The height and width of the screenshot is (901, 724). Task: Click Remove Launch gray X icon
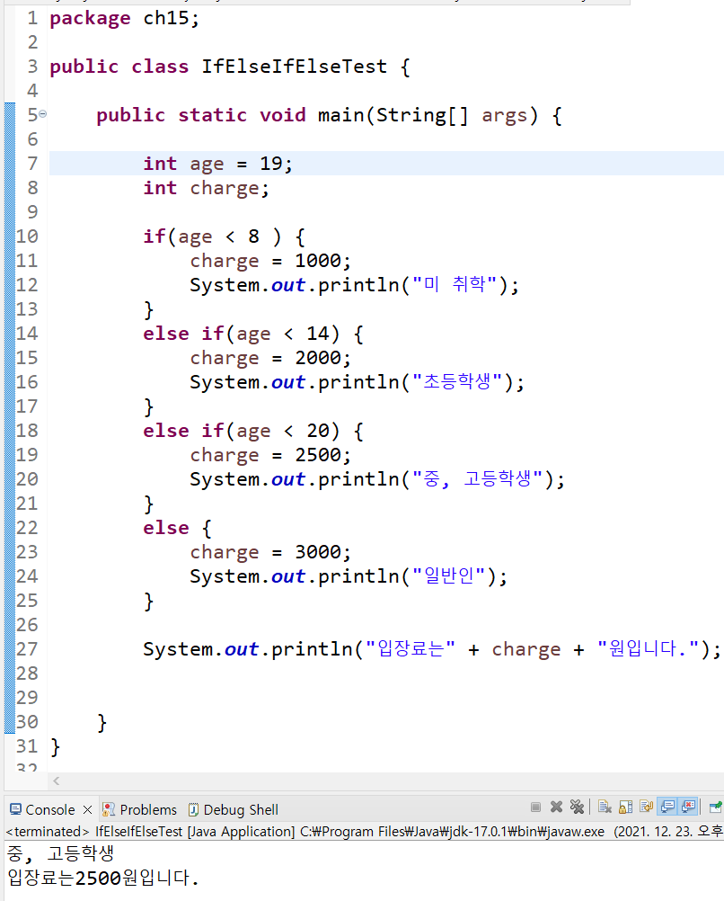pos(556,807)
